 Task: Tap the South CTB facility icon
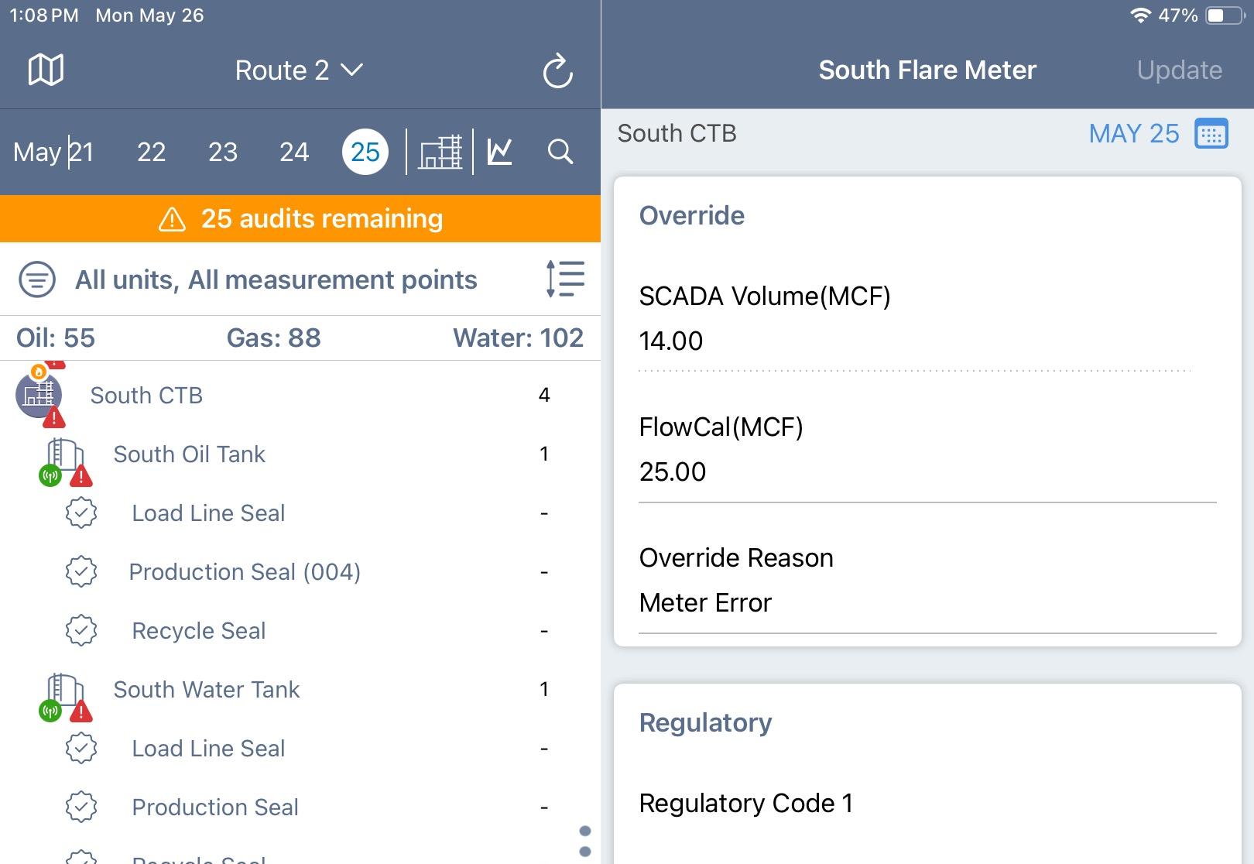[38, 395]
